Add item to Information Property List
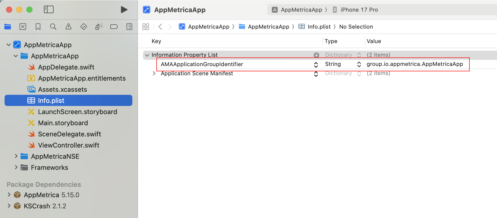Screen dimensions: 497x218 (316, 55)
